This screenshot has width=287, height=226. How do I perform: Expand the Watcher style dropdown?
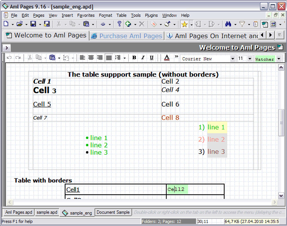[279, 59]
